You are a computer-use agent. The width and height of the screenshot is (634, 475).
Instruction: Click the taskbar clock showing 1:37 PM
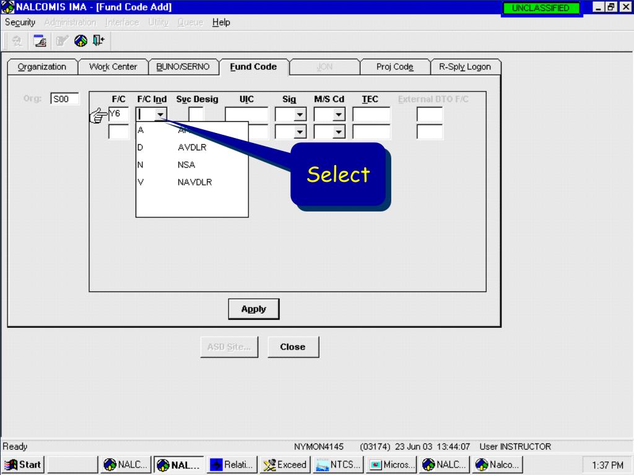coord(607,465)
